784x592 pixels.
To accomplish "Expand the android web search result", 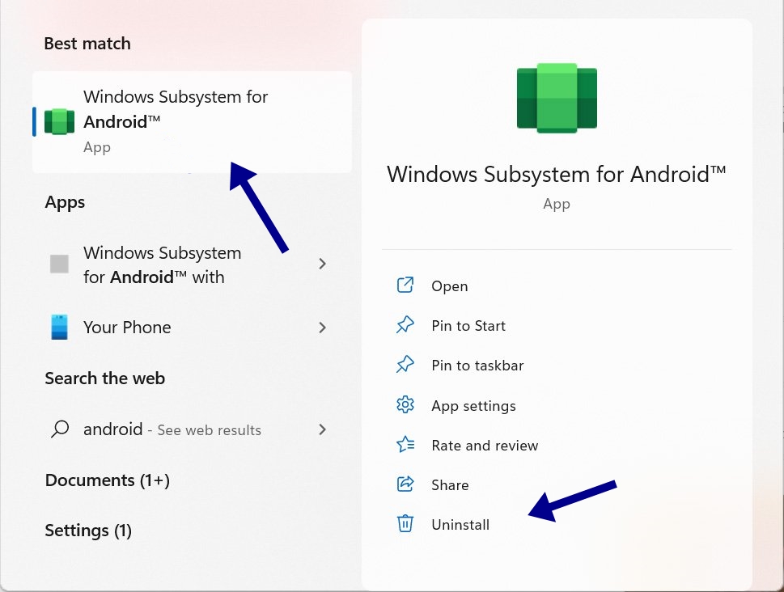I will (x=322, y=429).
